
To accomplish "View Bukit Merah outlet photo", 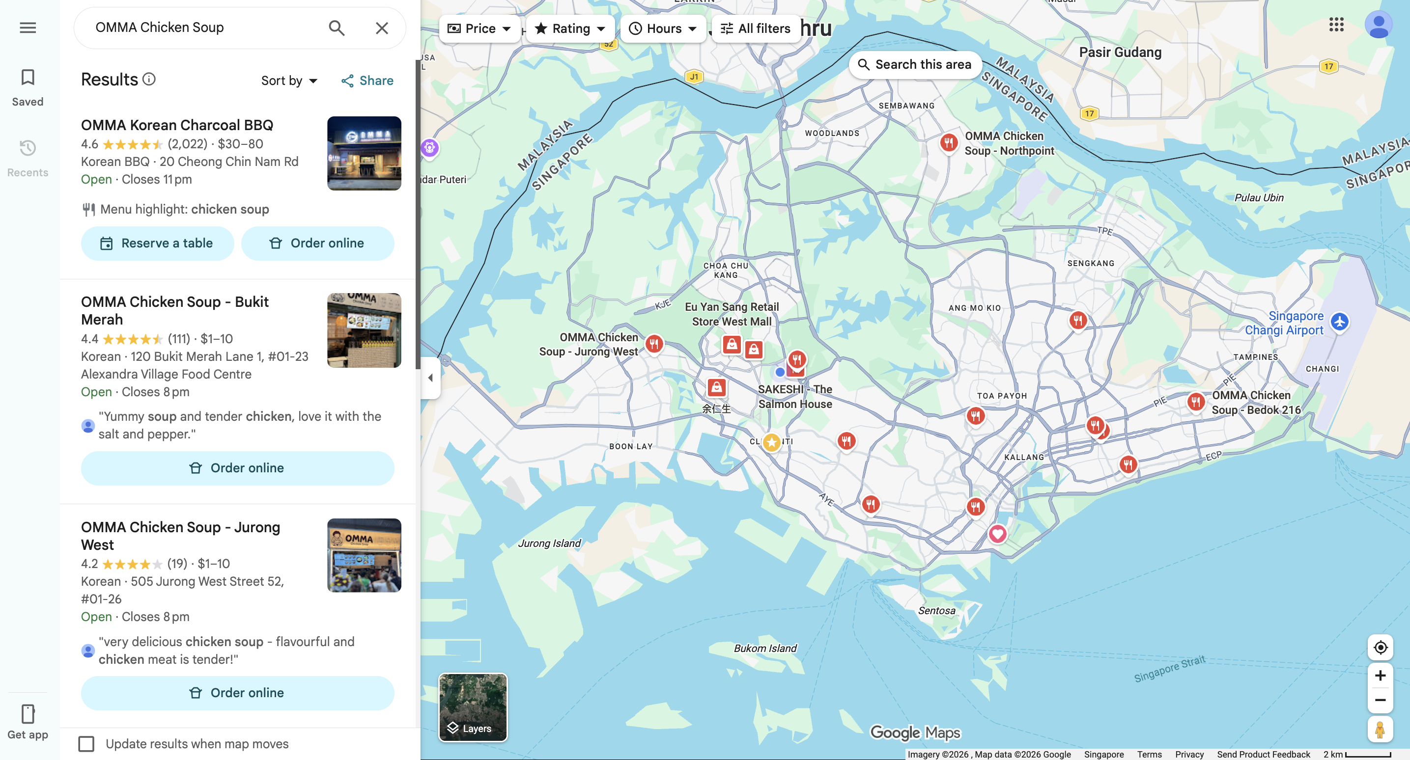I will 364,330.
